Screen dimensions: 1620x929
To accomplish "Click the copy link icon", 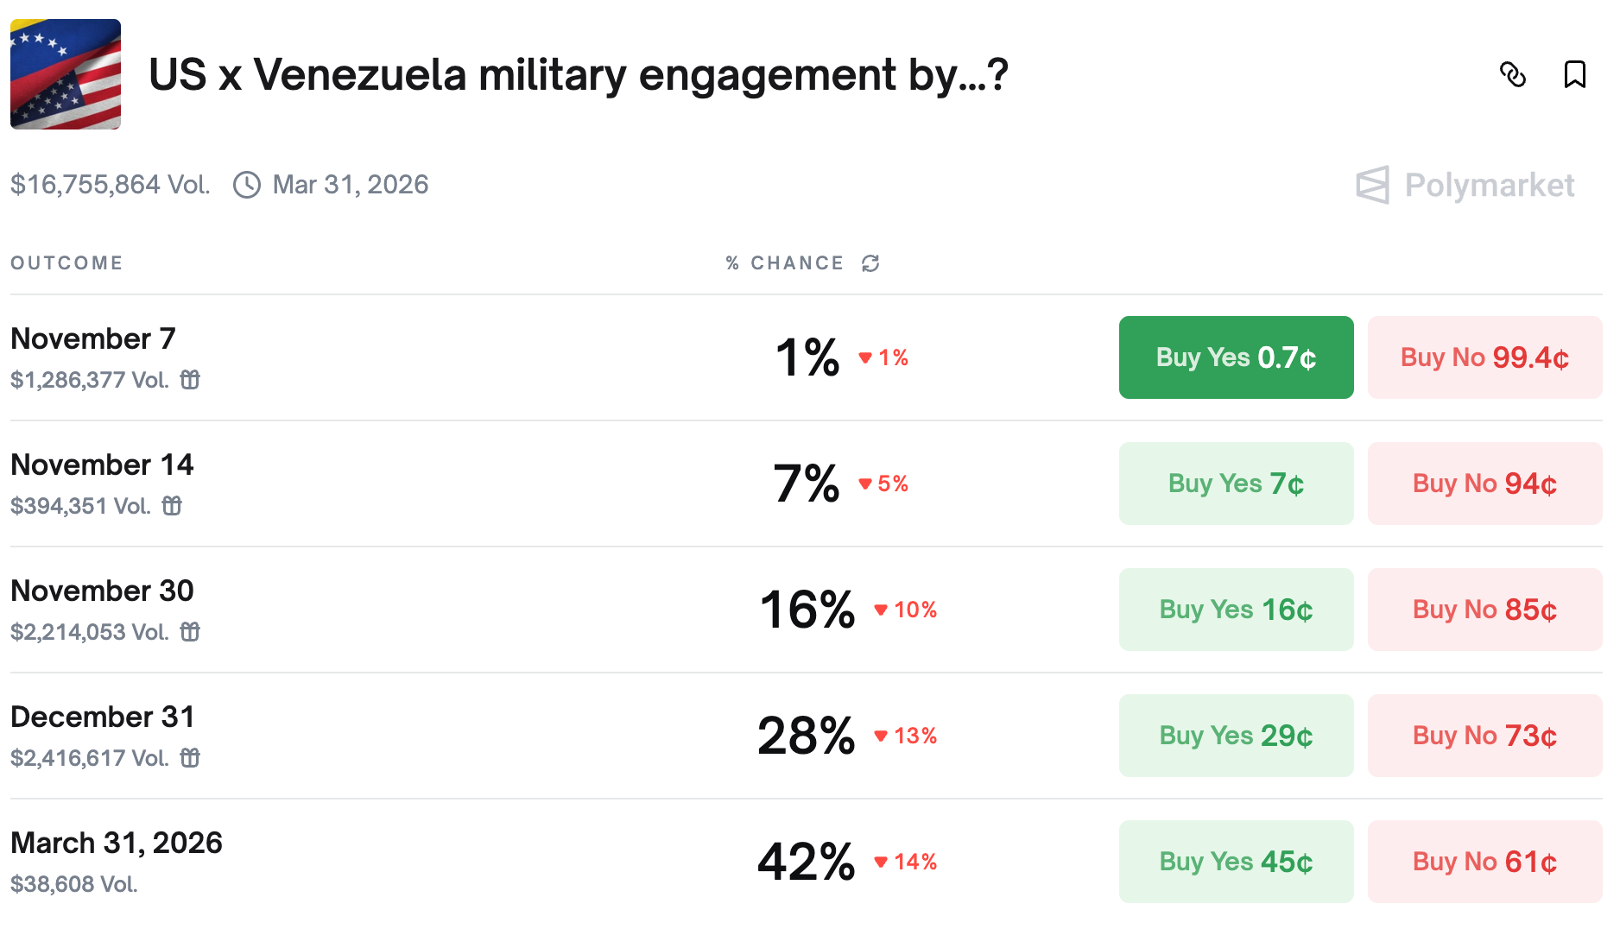I will (x=1512, y=74).
